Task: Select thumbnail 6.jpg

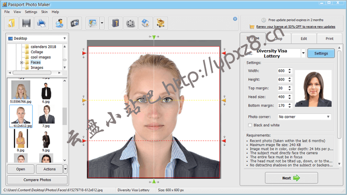Action: pos(46,93)
